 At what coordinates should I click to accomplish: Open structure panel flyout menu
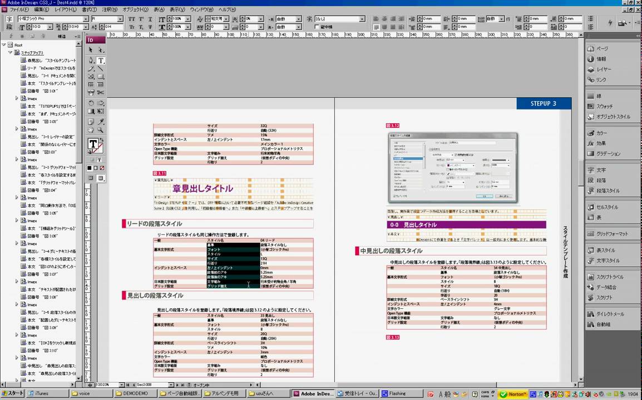(x=78, y=37)
